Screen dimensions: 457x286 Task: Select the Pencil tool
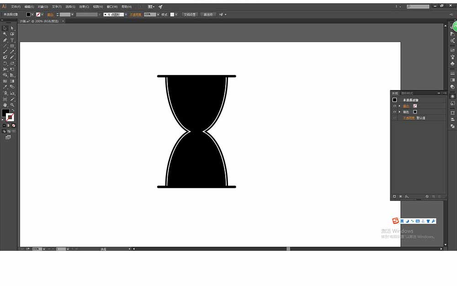[x=12, y=52]
